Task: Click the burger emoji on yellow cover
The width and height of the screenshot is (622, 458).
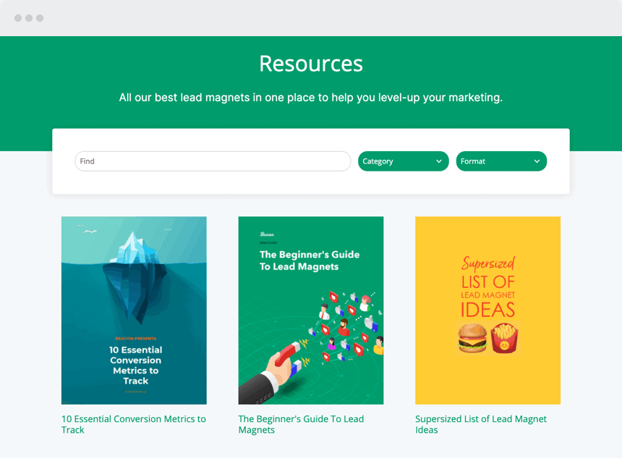Action: coord(472,339)
